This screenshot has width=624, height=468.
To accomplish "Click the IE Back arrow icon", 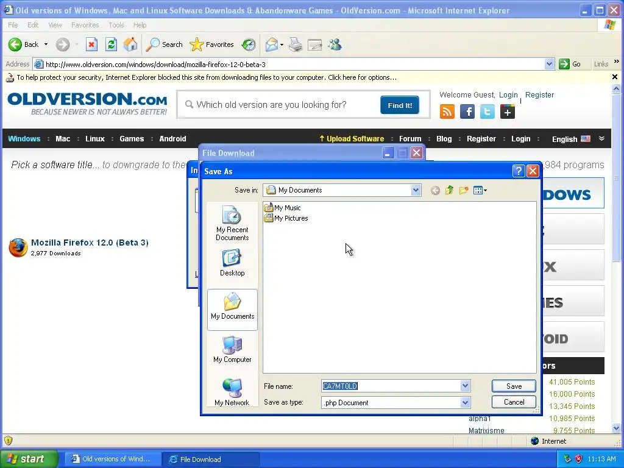I will (x=15, y=44).
